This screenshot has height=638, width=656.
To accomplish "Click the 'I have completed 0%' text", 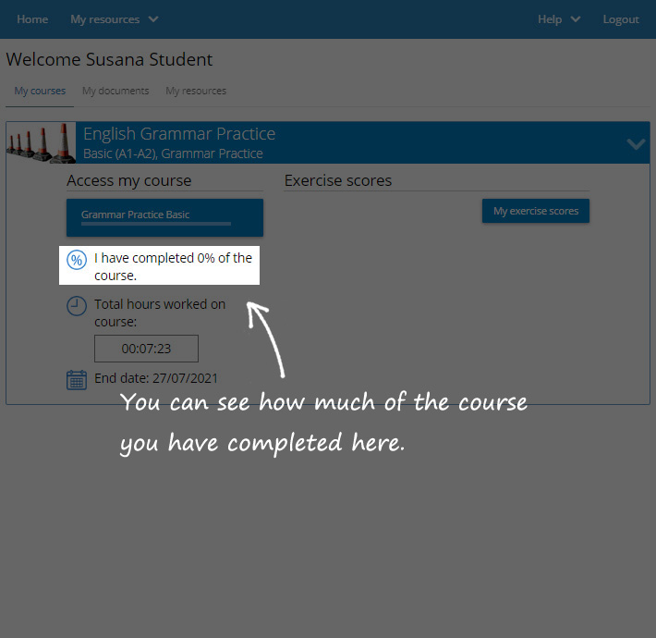I will pos(173,266).
